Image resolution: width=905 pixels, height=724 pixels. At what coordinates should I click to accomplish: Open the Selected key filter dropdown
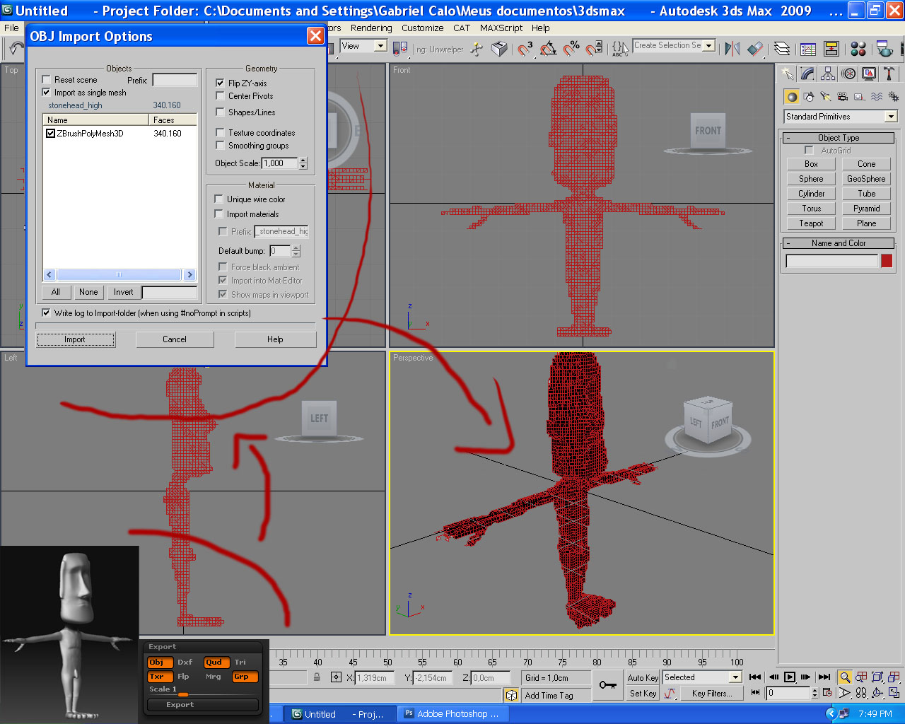(735, 677)
